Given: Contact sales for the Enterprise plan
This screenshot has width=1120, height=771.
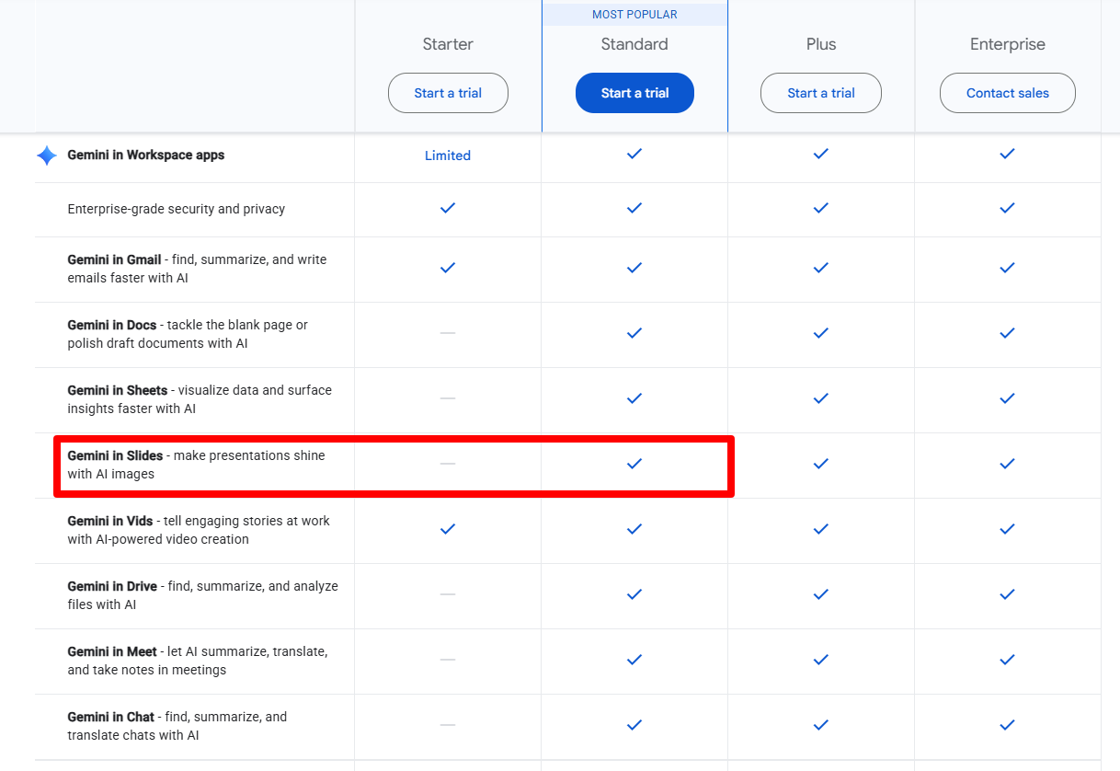Looking at the screenshot, I should (1008, 93).
